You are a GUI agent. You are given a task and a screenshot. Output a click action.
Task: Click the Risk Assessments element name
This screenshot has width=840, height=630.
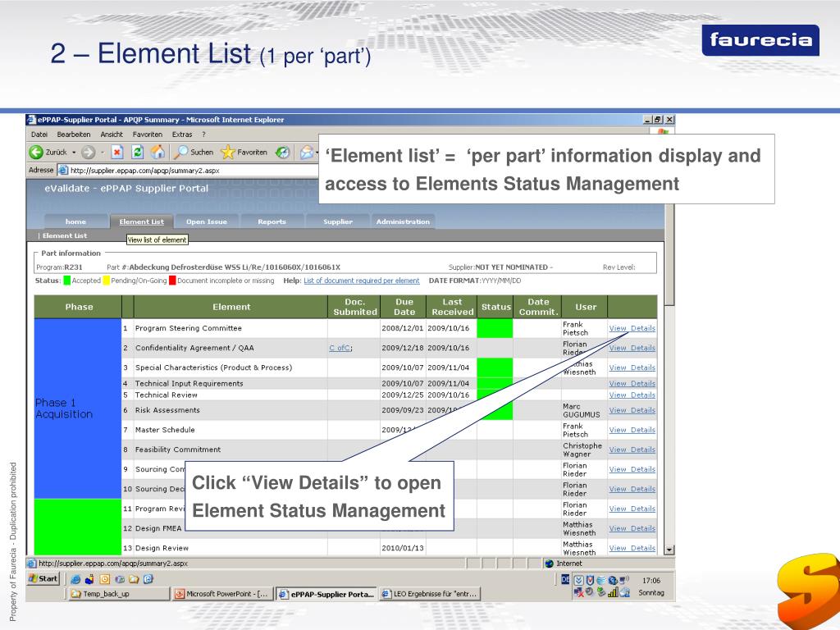tap(167, 410)
